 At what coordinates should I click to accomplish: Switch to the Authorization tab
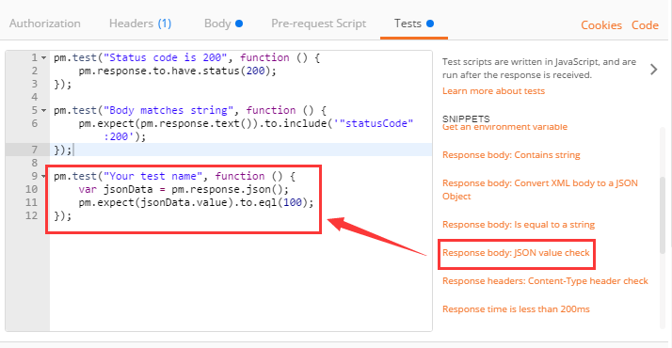click(x=45, y=24)
